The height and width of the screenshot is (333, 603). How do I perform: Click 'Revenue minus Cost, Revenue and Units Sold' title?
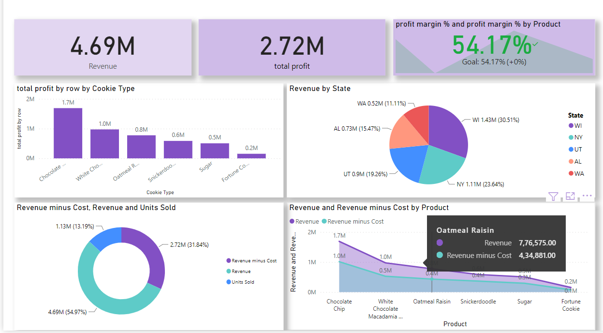(x=96, y=208)
